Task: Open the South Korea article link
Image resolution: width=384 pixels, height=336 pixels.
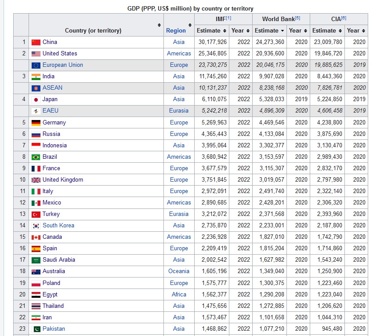Action: 58,226
